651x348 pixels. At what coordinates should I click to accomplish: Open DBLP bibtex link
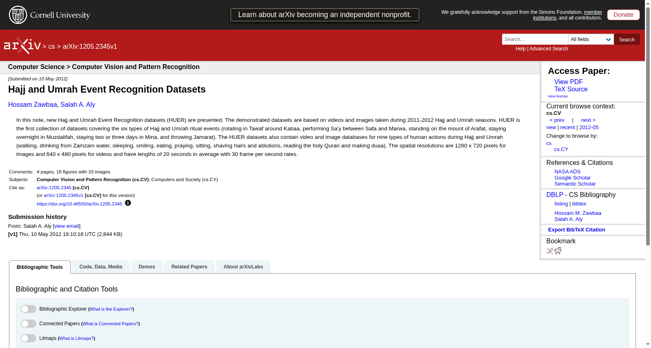(579, 204)
